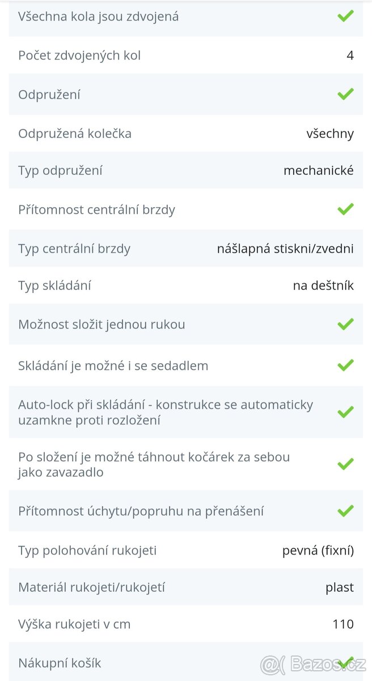Click the Auto-lock při skládání checkmark
The width and height of the screenshot is (372, 681).
pos(345,412)
